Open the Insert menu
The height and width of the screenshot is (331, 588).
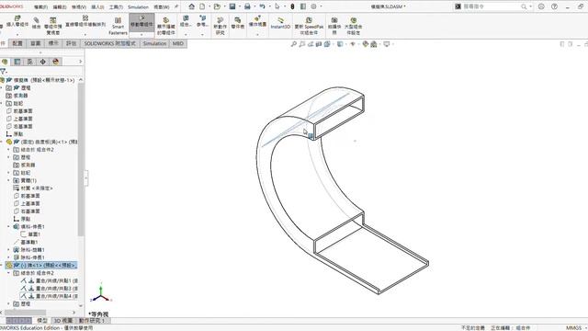pyautogui.click(x=97, y=7)
